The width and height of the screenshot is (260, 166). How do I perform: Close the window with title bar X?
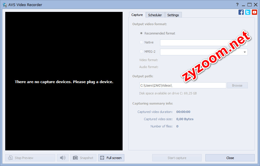point(256,5)
